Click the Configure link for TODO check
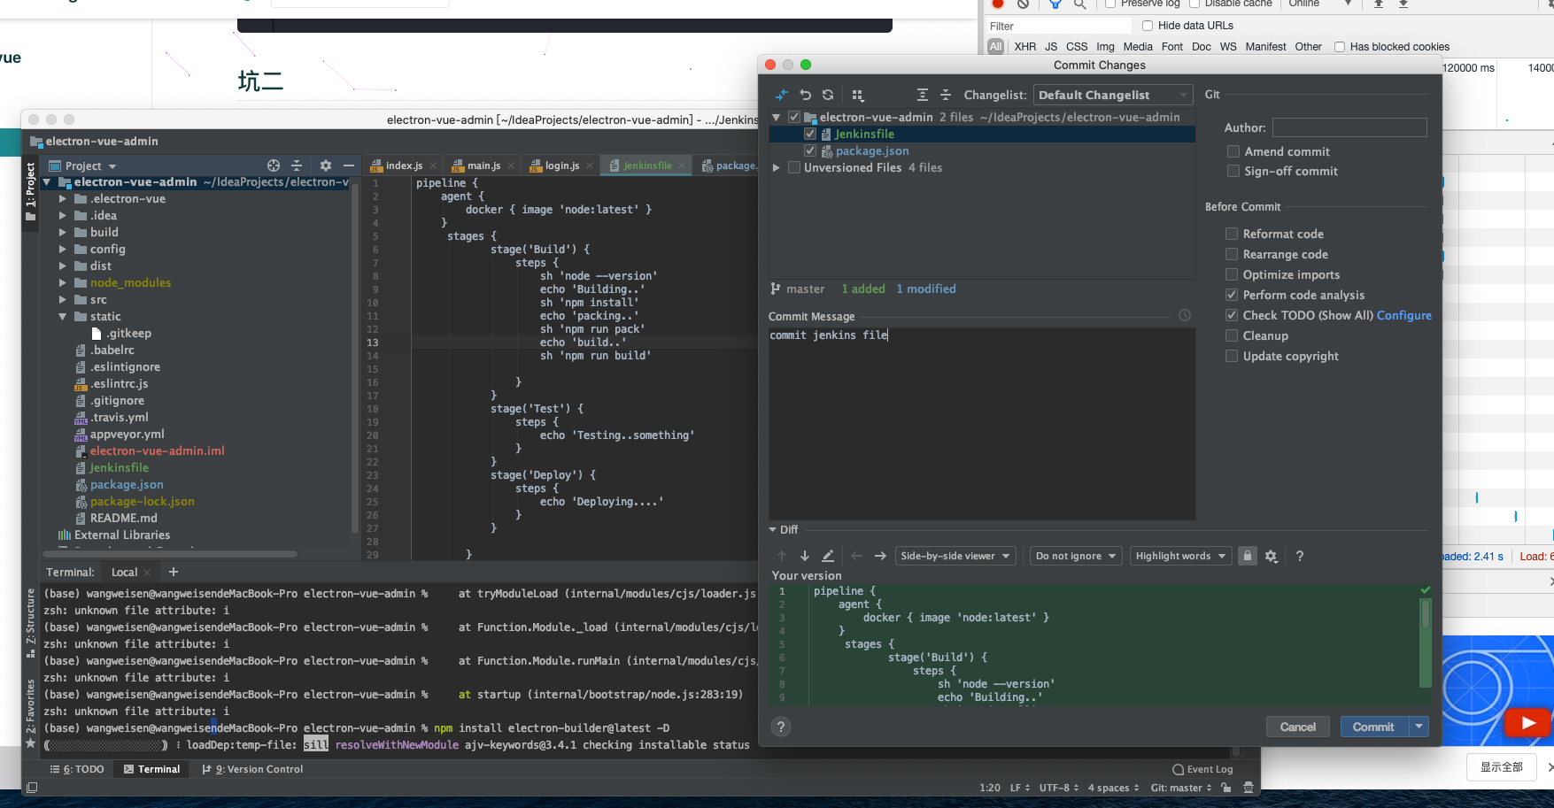 (x=1404, y=315)
